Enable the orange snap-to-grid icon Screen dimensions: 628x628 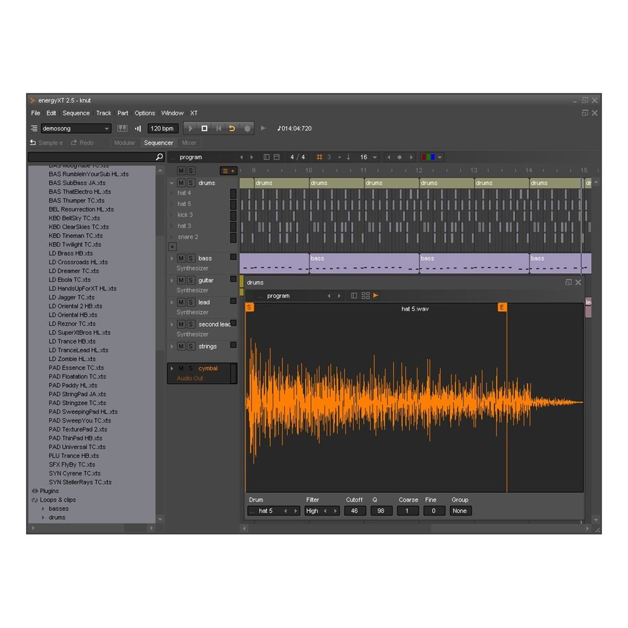[319, 157]
